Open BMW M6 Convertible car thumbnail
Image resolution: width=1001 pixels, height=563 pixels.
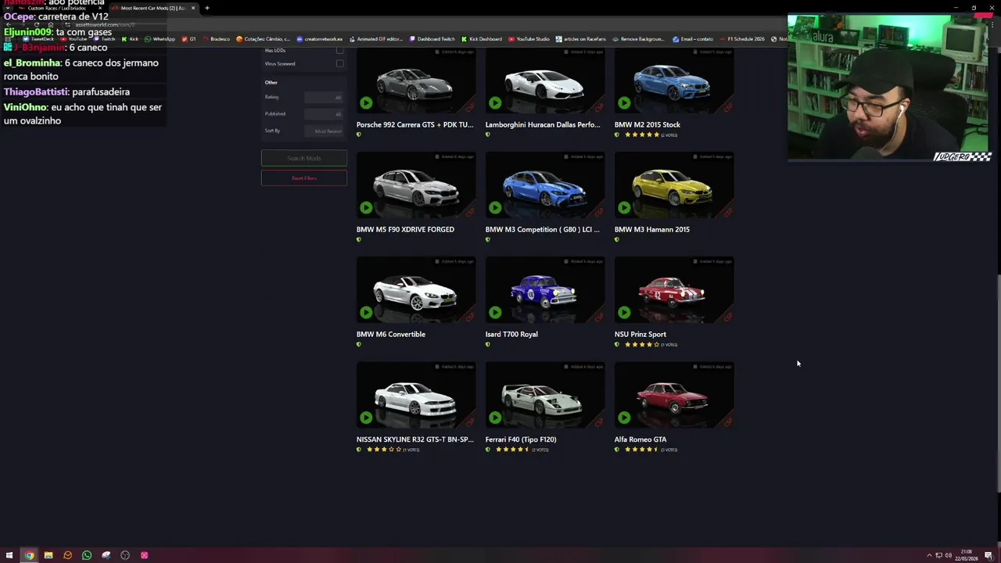(416, 290)
